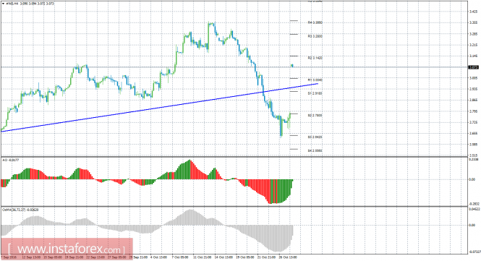Viewport: 481px width, 261px height.
Task: Click the separator between AO and OsMA panes
Action: point(234,206)
